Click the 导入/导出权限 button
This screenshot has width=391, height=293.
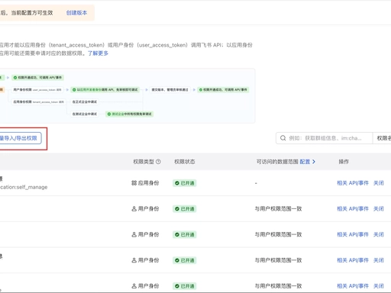tap(21, 138)
